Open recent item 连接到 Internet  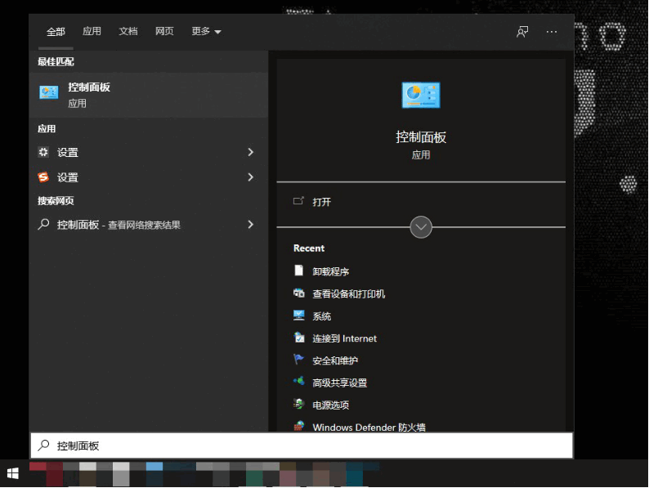point(344,338)
